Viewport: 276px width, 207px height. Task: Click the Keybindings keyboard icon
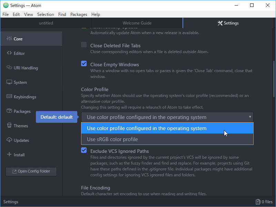click(x=9, y=97)
